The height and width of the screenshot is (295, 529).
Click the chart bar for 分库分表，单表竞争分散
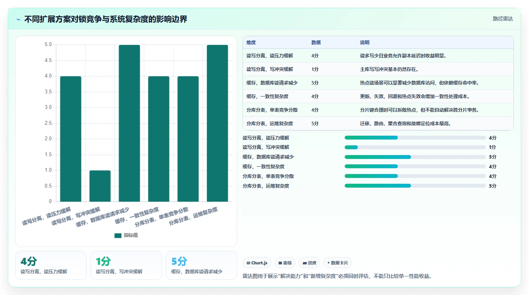(x=188, y=139)
